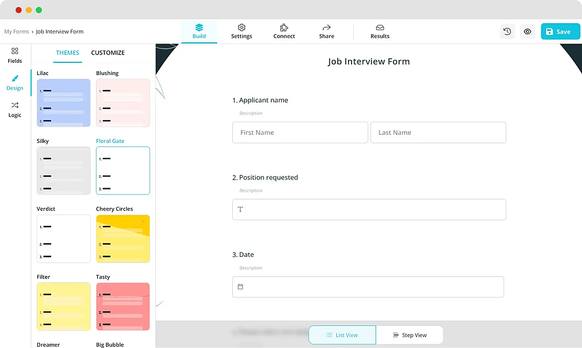The image size is (582, 348).
Task: Select the Design brush icon
Action: (x=15, y=78)
